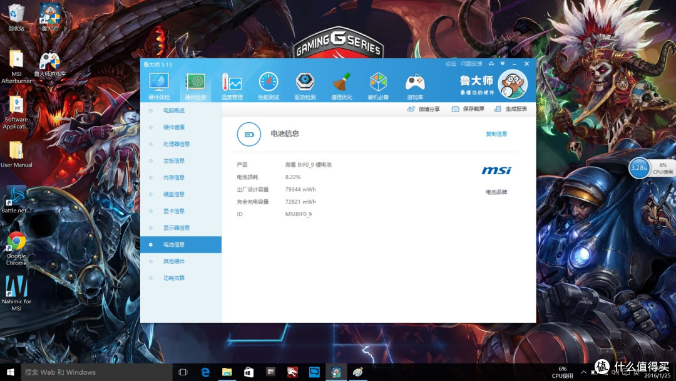Open Battle.net desktop shortcut
Screen dimensions: 676x381
(16, 200)
